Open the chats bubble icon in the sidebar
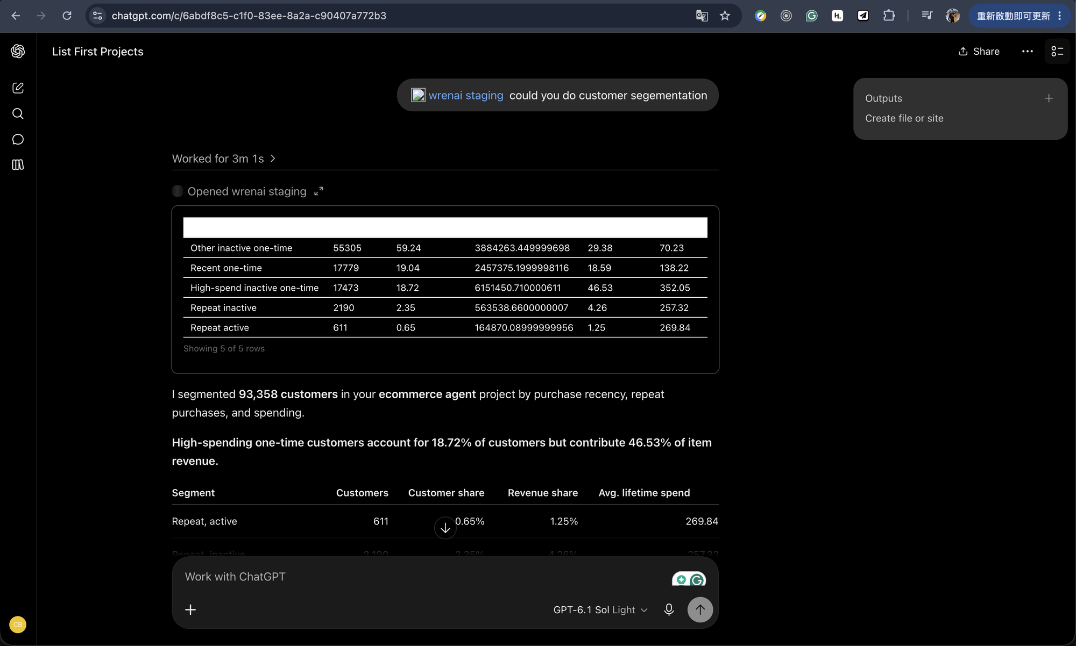This screenshot has height=646, width=1076. point(18,139)
